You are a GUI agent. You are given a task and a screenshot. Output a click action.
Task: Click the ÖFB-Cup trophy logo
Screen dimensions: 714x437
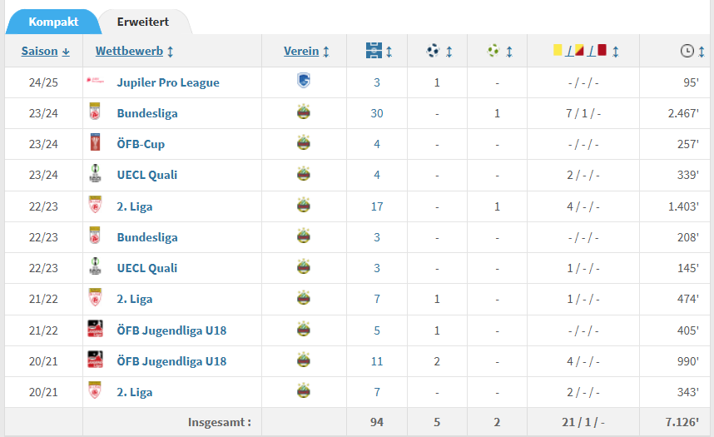pos(95,142)
